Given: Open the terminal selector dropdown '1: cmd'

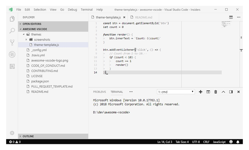Looking at the screenshot, I should [x=176, y=92].
